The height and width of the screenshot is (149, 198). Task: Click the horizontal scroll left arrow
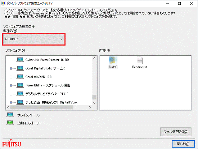click(x=8, y=107)
